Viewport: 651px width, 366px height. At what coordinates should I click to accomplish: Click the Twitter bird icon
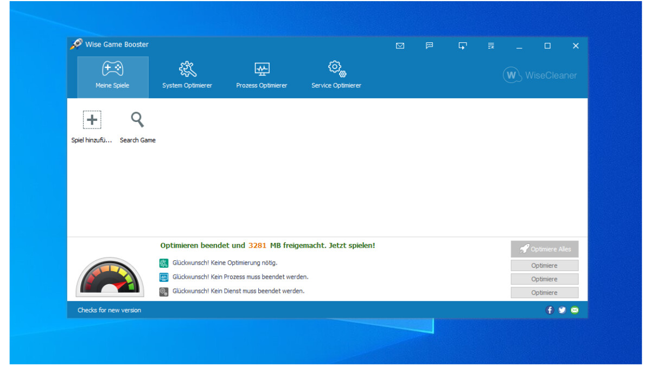click(x=562, y=310)
